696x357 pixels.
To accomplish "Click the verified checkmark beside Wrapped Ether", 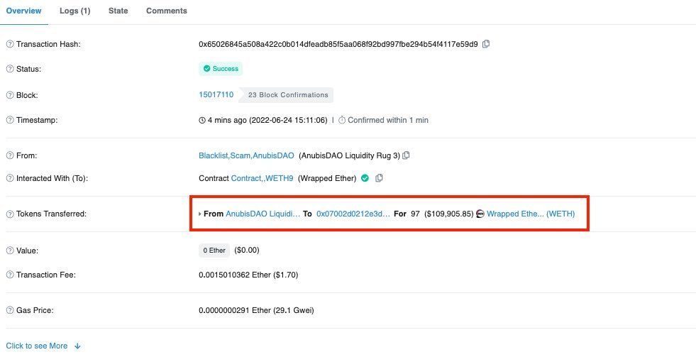I will 365,178.
